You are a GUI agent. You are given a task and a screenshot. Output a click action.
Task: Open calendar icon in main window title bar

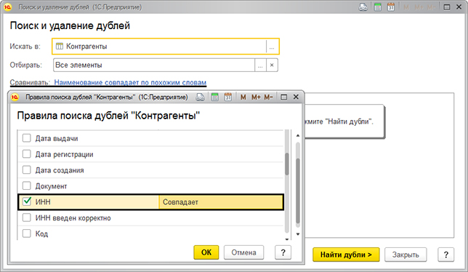[391, 7]
